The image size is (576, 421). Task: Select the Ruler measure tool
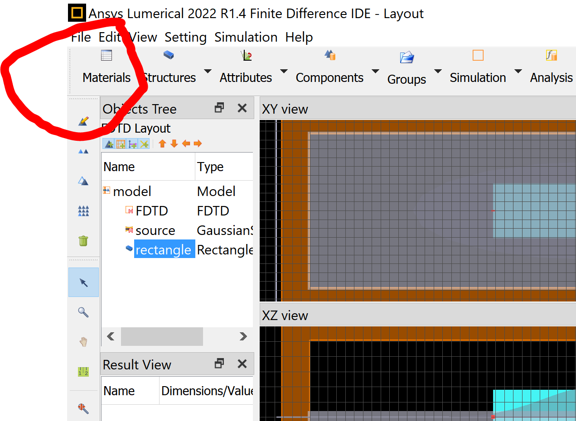coord(83,372)
